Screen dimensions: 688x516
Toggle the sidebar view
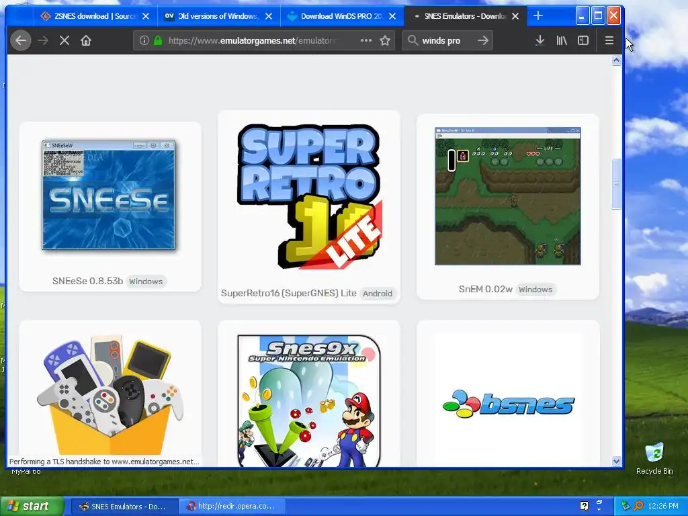(583, 40)
